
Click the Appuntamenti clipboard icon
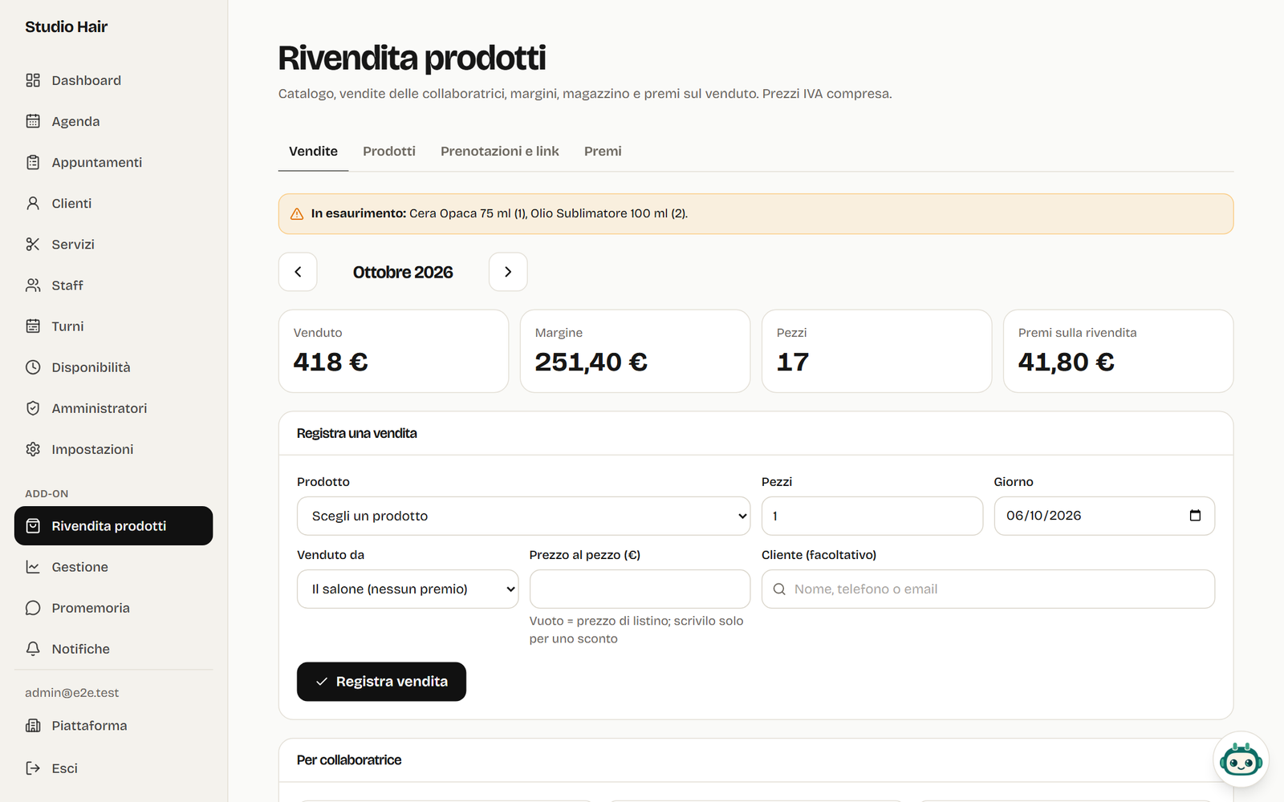33,162
